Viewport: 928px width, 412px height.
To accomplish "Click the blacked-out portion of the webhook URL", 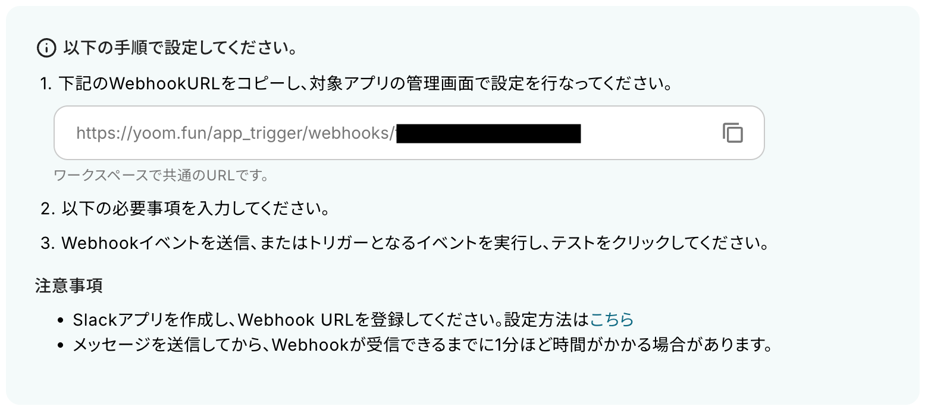I will tap(488, 133).
